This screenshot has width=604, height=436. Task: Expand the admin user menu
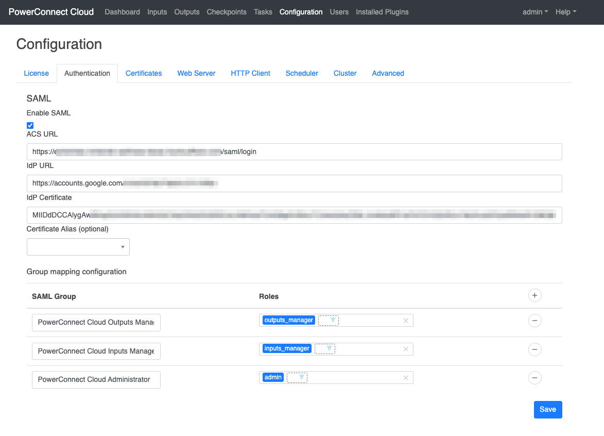pos(535,12)
